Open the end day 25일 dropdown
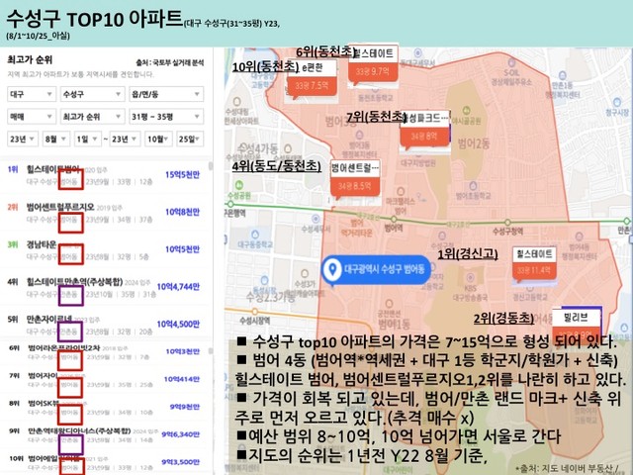633x475 pixels. [190, 139]
